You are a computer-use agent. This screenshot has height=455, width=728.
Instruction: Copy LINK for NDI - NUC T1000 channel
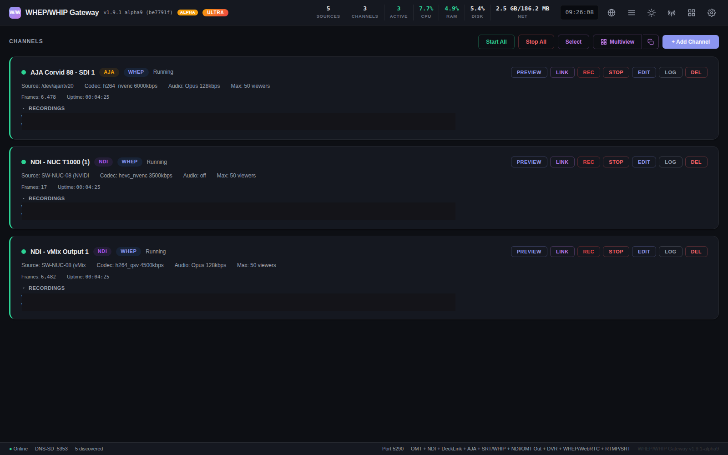point(562,162)
